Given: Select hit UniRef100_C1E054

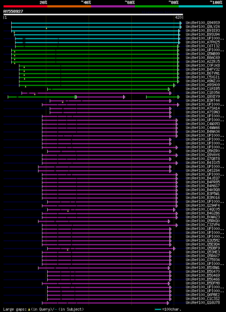Looking at the screenshot, I should coord(203,93).
